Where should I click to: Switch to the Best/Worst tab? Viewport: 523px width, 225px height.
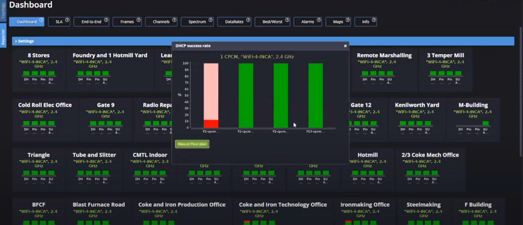(x=272, y=22)
